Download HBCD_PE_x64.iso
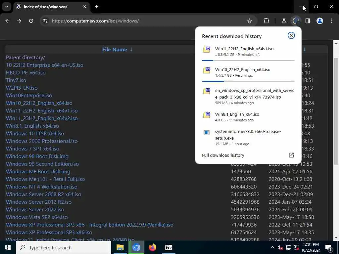The width and height of the screenshot is (339, 254). 26,72
